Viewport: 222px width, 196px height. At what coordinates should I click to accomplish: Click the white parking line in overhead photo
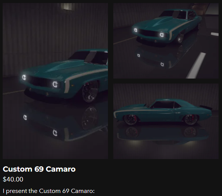pos(197,65)
